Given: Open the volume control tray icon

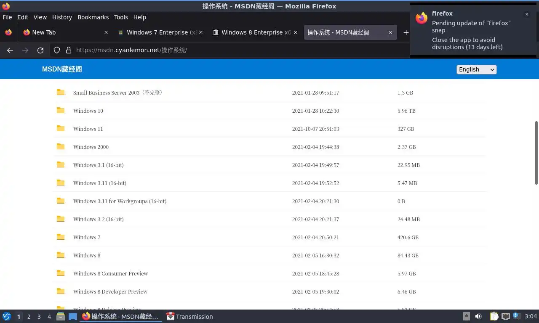Looking at the screenshot, I should (x=478, y=316).
